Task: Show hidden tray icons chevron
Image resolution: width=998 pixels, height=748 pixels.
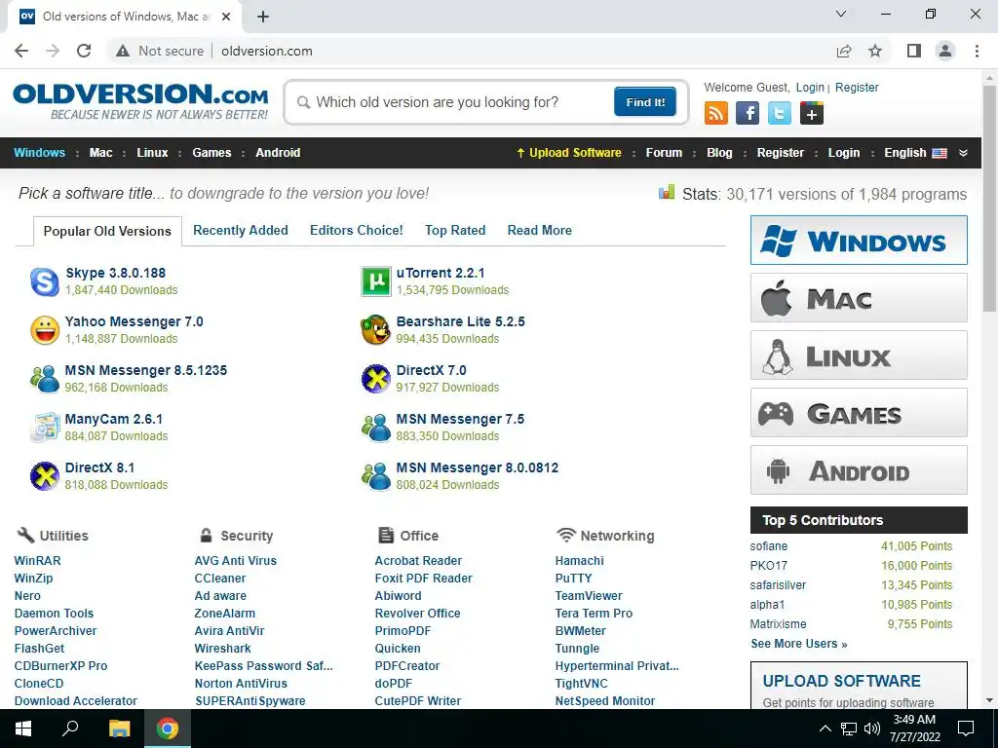Action: [825, 729]
